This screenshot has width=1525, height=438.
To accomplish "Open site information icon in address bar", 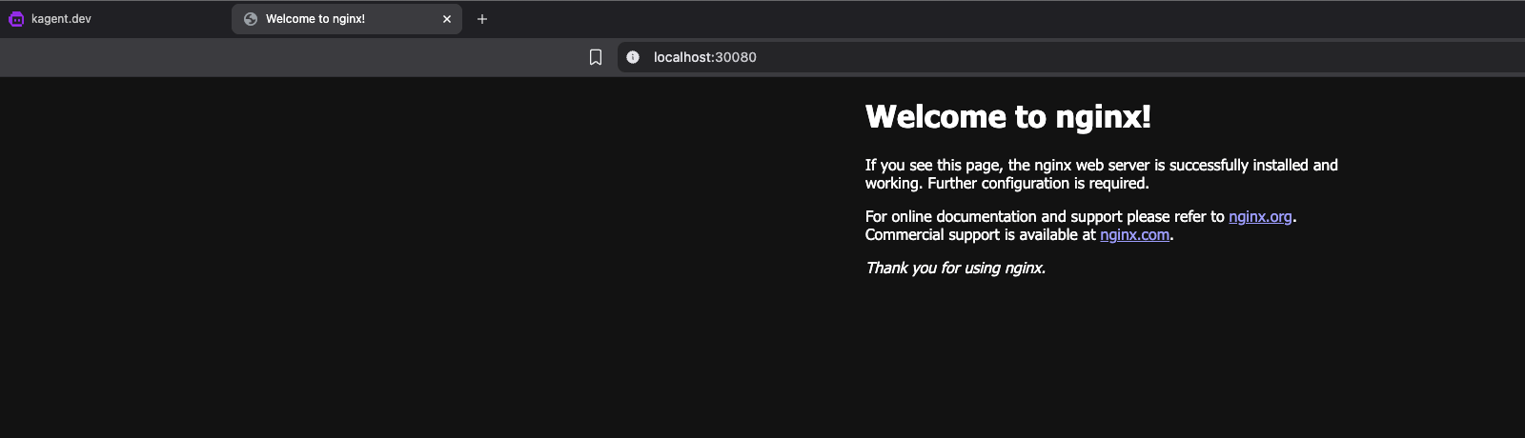I will [633, 57].
